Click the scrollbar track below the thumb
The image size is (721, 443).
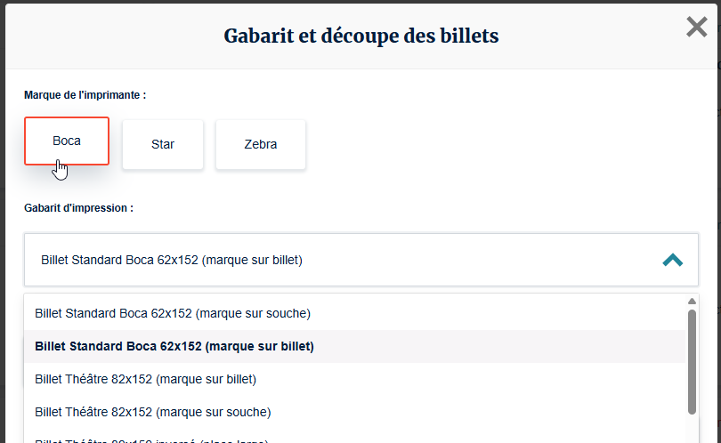(x=692, y=429)
